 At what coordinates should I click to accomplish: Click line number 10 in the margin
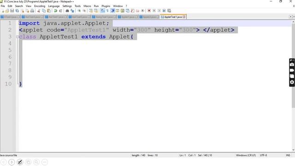[x=8, y=84]
